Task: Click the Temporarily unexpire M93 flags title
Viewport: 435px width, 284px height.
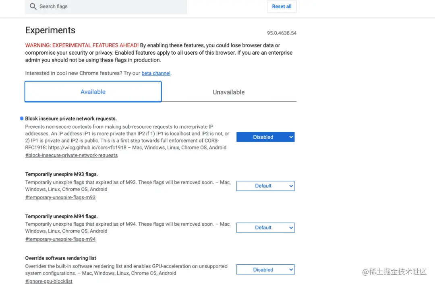Action: coord(61,174)
